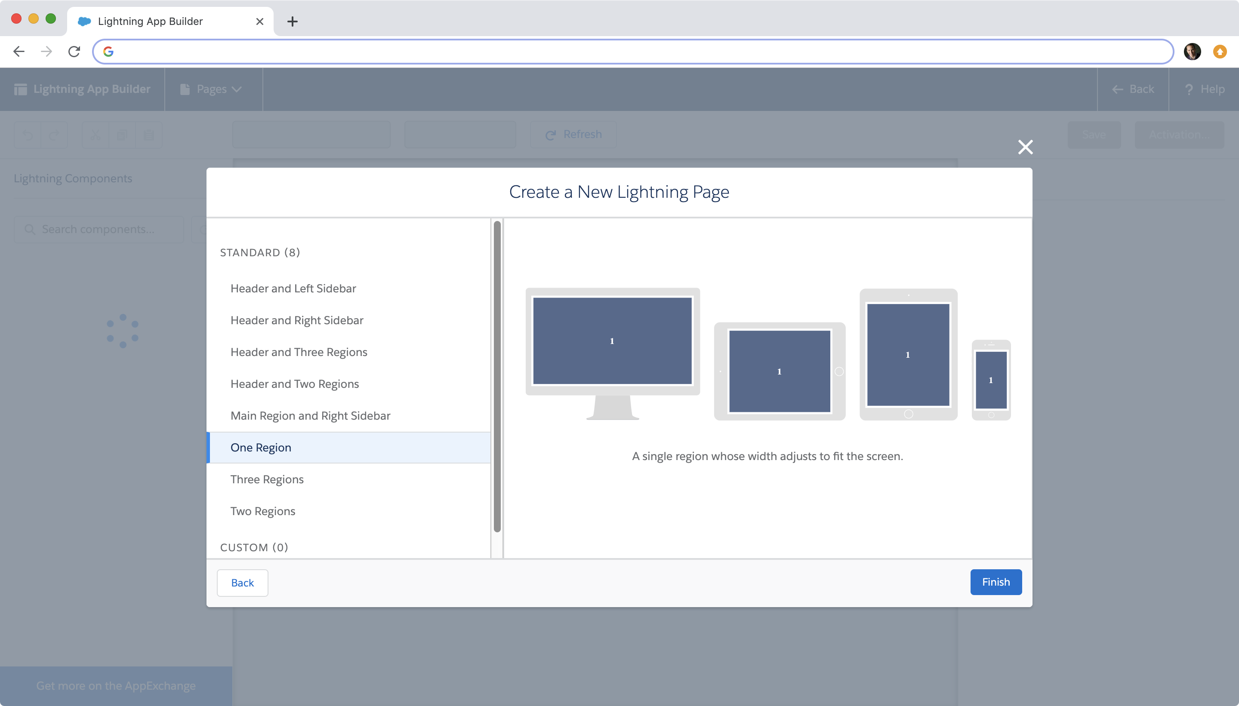Close the Create a New Lightning Page dialog
This screenshot has height=706, width=1239.
point(1025,147)
